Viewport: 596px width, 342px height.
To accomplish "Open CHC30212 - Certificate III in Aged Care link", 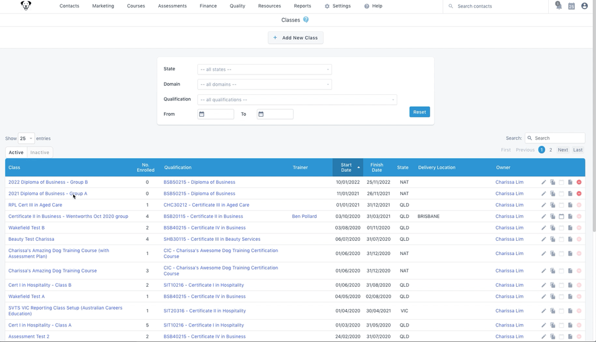I will 206,205.
